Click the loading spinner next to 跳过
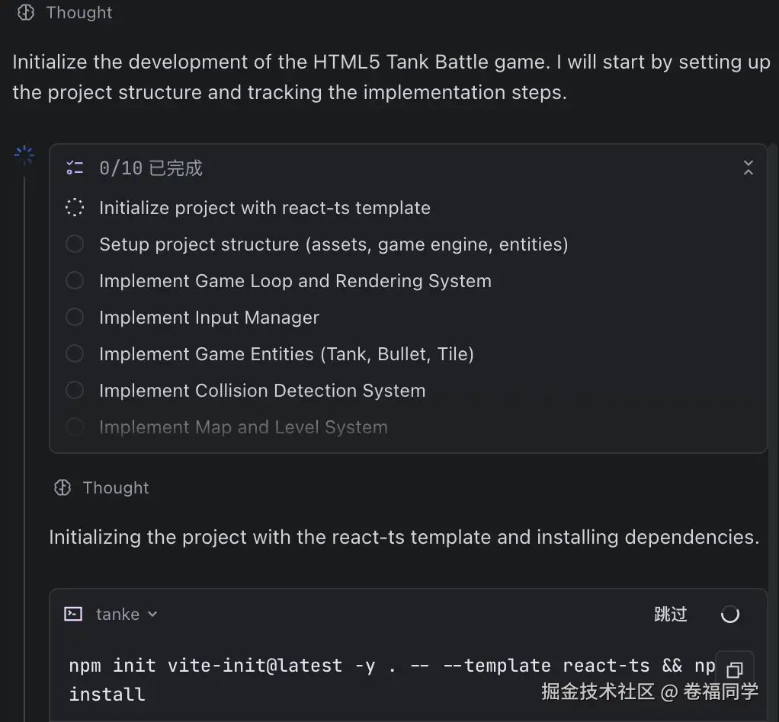This screenshot has width=779, height=722. point(730,614)
